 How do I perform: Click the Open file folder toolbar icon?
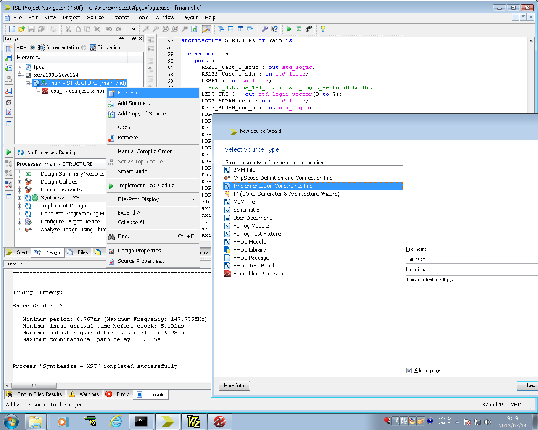point(21,29)
